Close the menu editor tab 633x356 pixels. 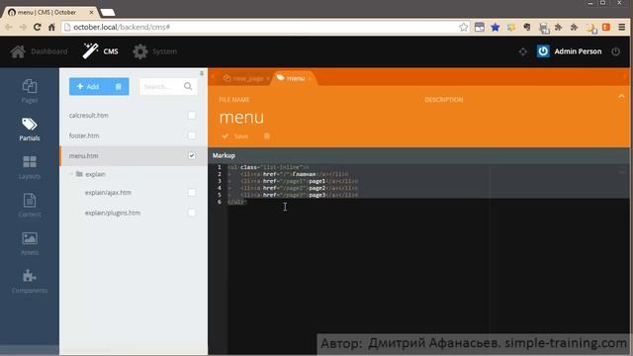310,78
